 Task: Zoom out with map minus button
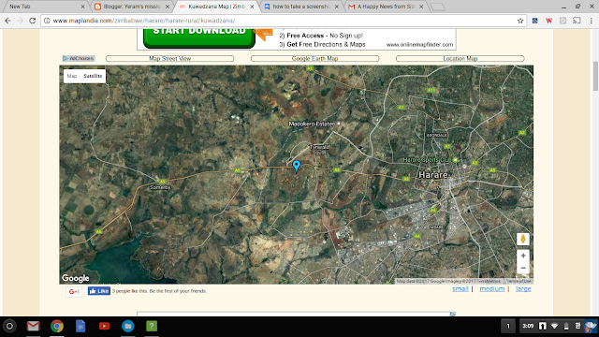coord(523,268)
